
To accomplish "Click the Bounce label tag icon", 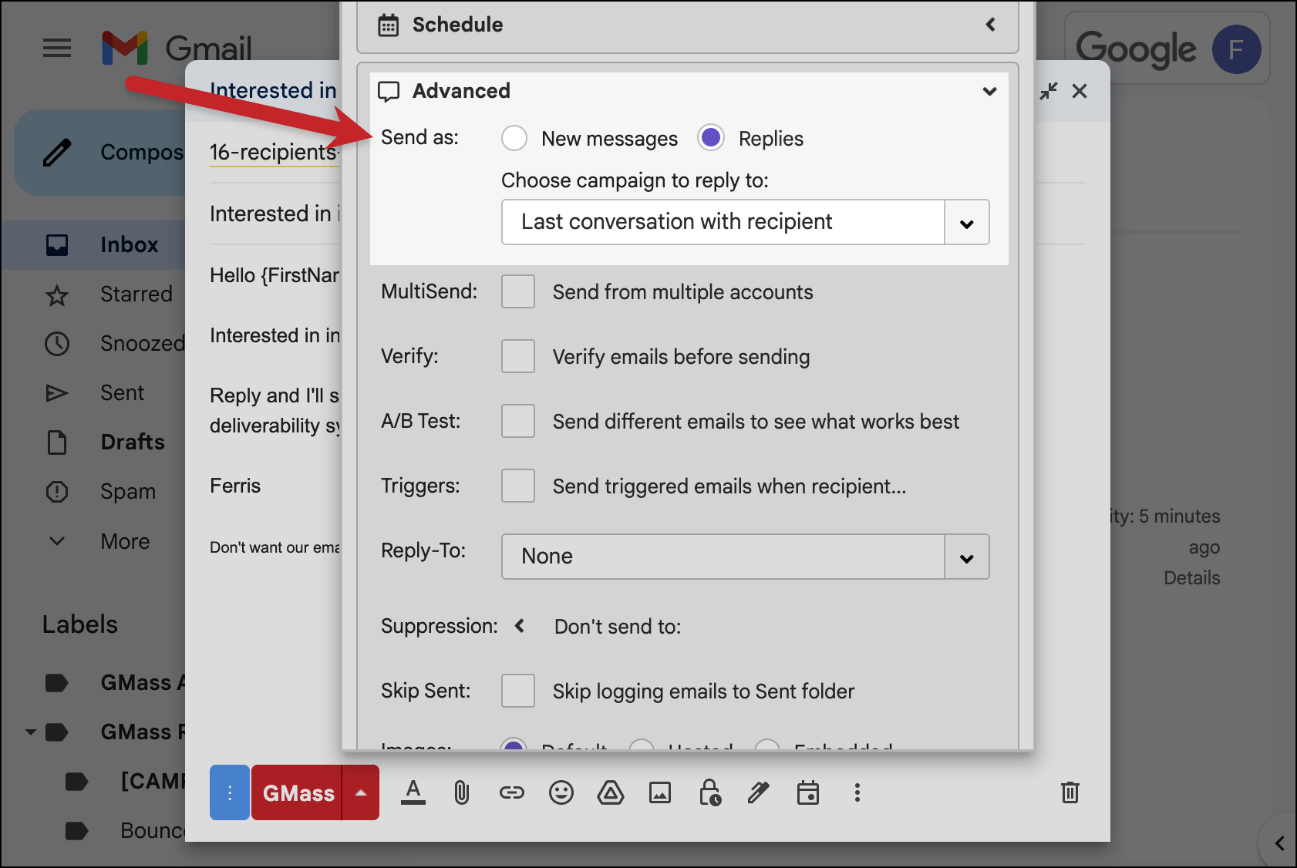I will (x=77, y=831).
